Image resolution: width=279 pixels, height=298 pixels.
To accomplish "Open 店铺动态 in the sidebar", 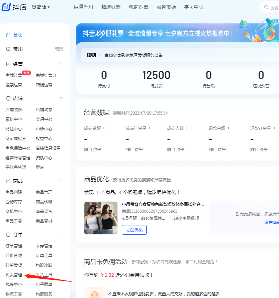I will 44,110.
